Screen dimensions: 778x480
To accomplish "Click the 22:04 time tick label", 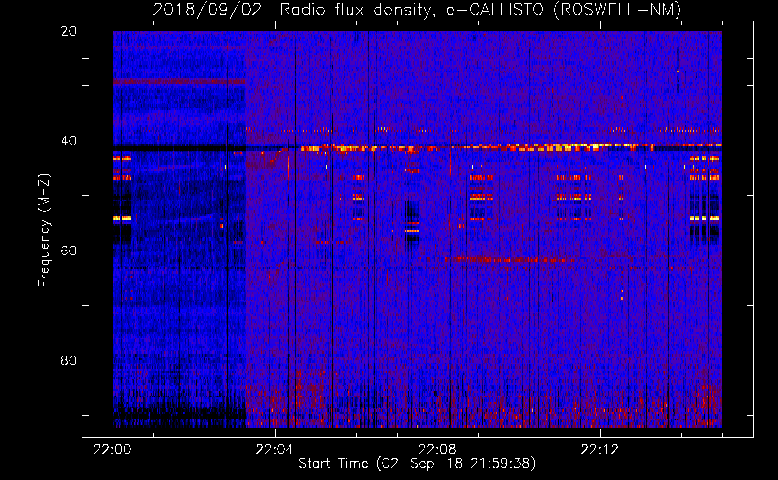I will [275, 450].
